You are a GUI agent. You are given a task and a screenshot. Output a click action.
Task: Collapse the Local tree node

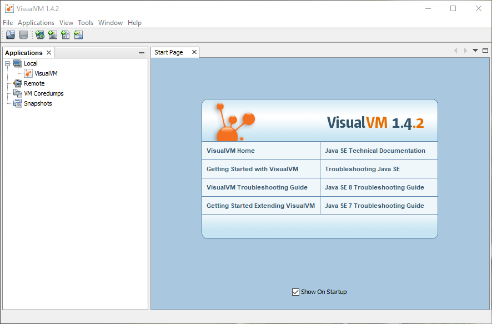[8, 63]
